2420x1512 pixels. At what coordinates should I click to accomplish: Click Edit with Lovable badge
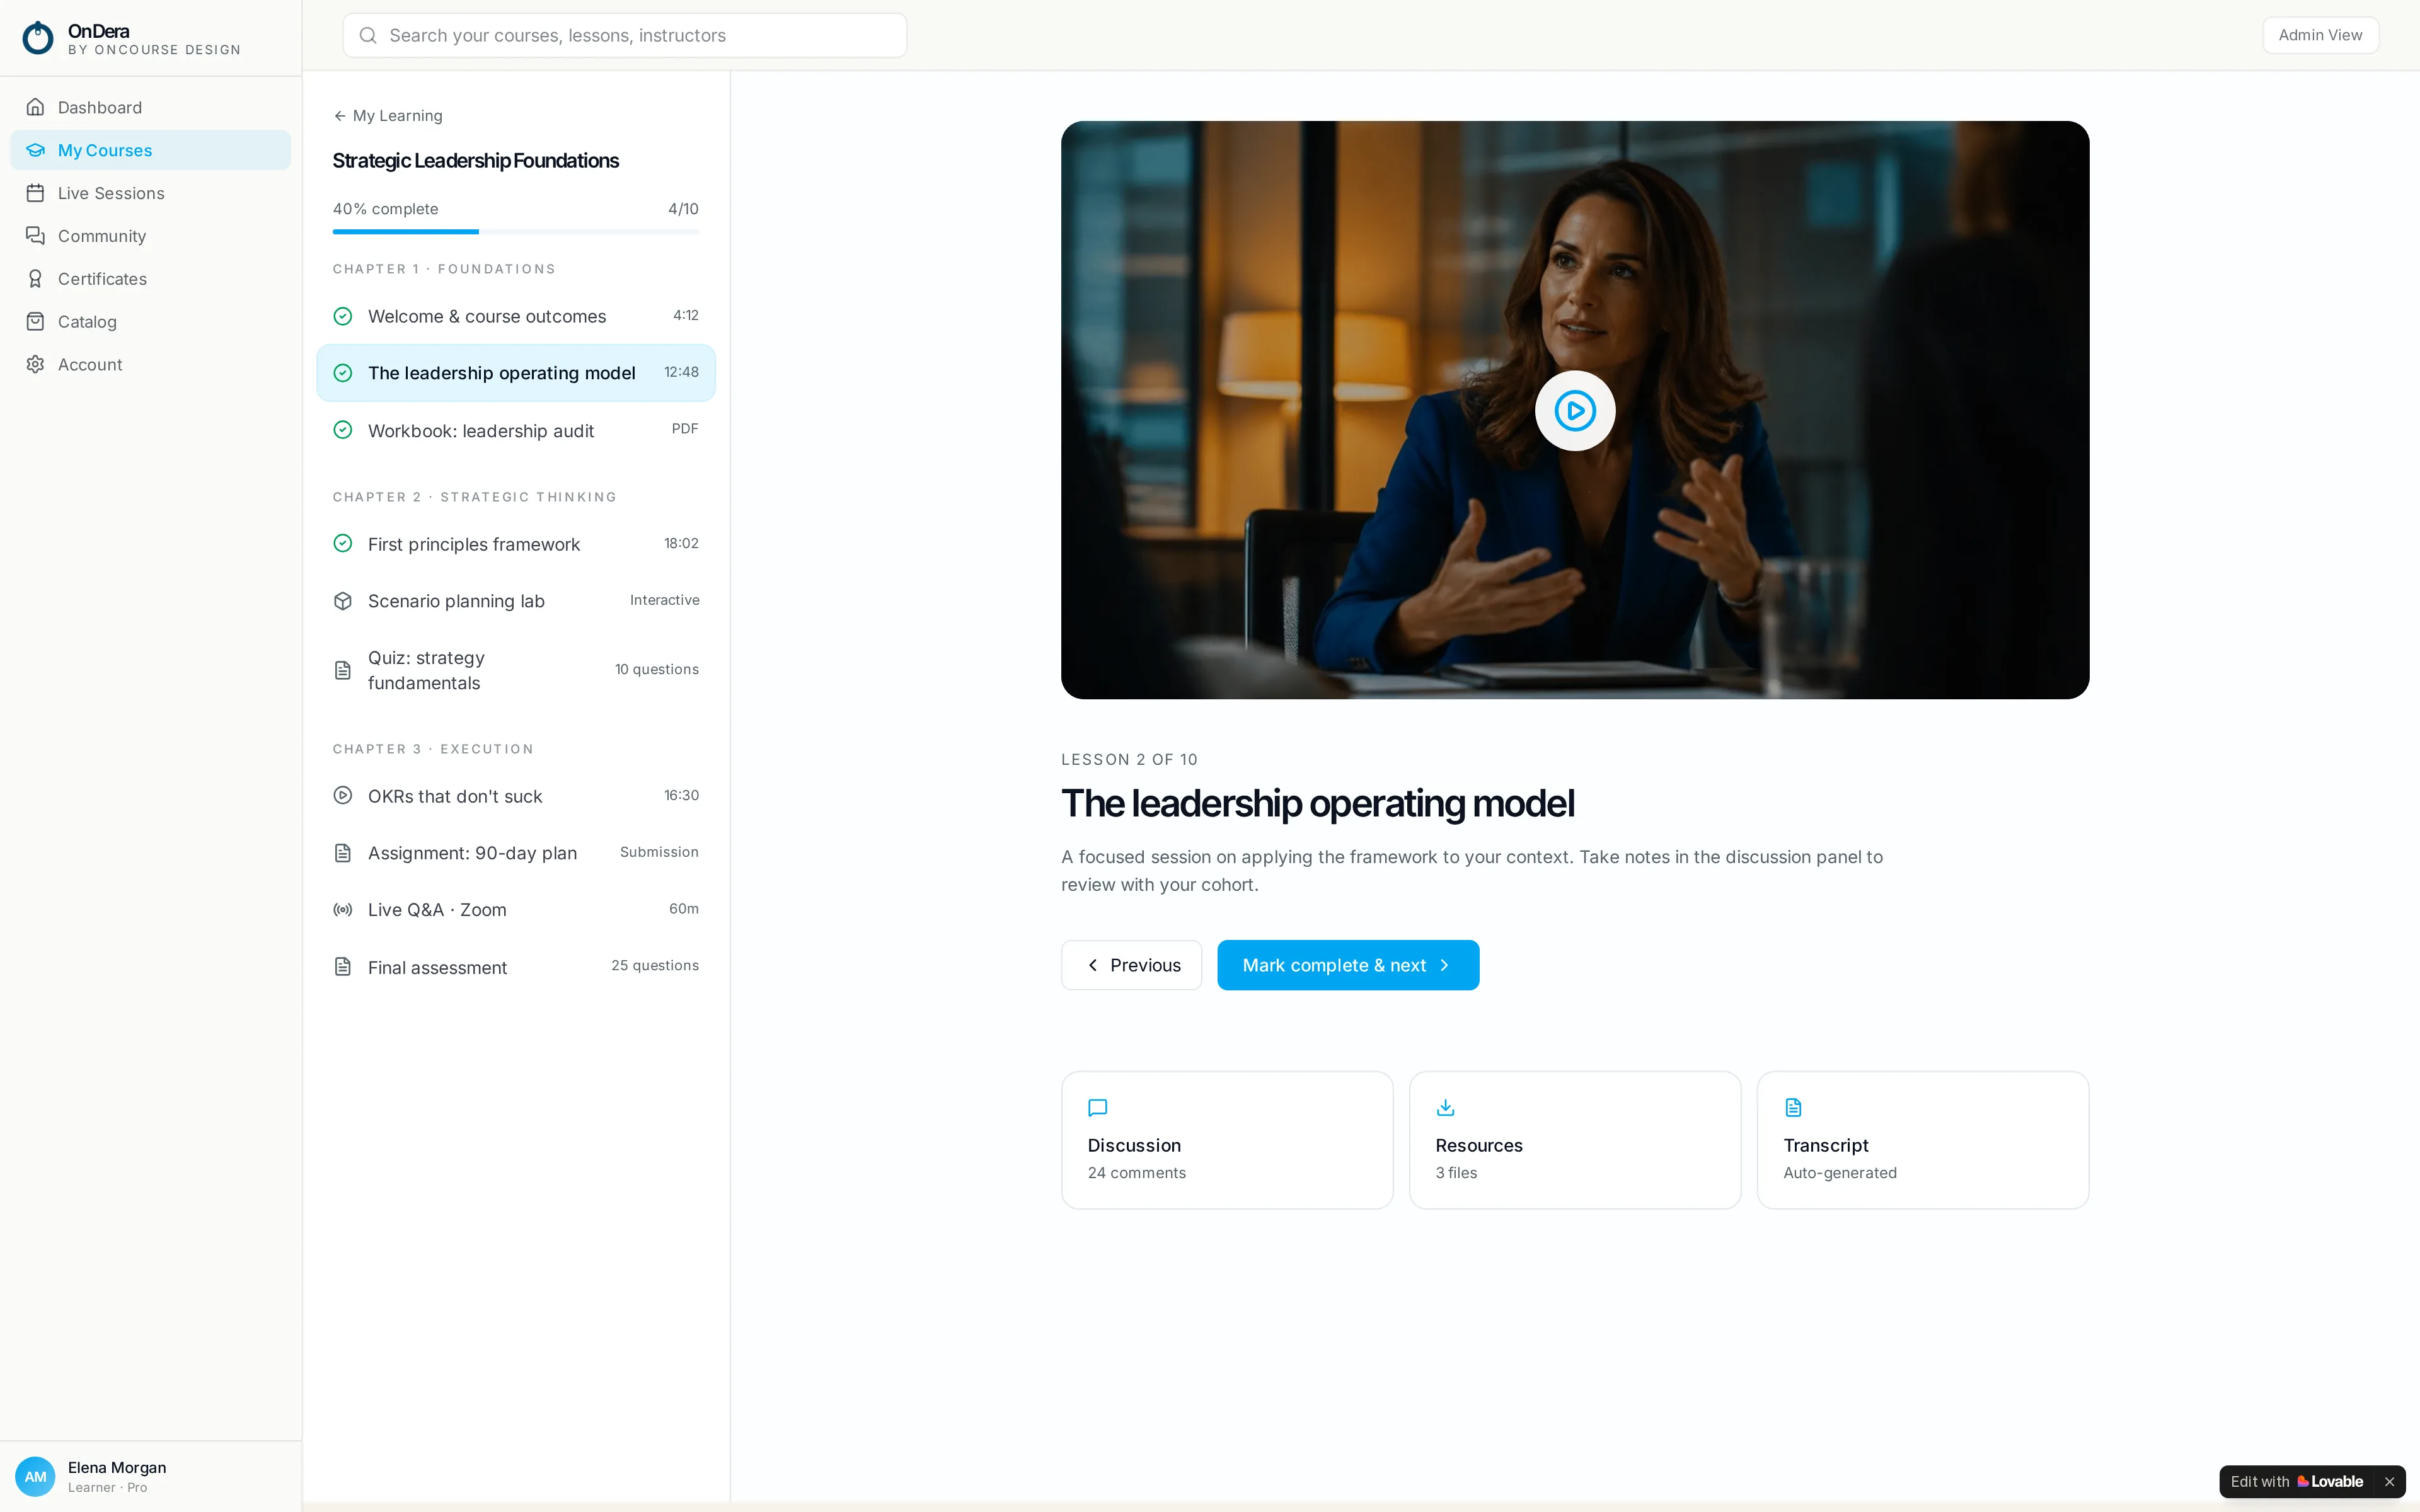coord(2297,1482)
